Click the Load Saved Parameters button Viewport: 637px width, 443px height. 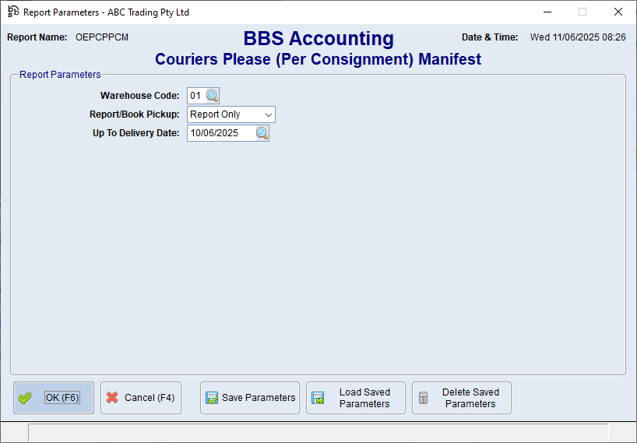[x=356, y=398]
